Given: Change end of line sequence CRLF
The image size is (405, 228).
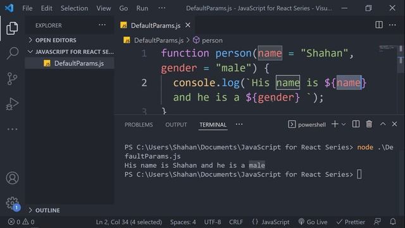Looking at the screenshot, I should coord(236,222).
